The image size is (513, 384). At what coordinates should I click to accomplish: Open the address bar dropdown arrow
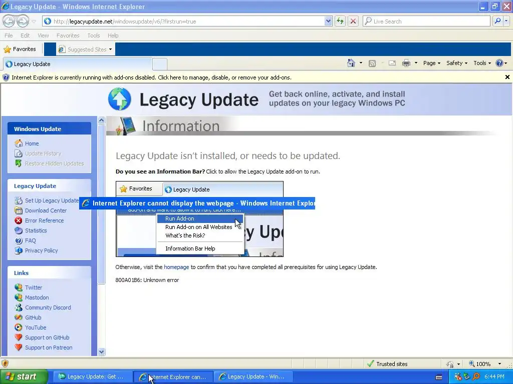point(328,21)
